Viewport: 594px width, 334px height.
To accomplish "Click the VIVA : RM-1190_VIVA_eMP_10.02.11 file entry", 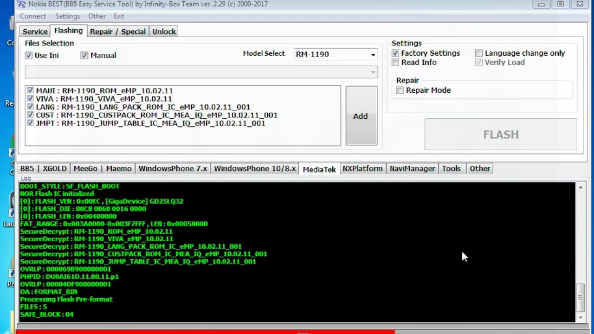I will (x=104, y=99).
